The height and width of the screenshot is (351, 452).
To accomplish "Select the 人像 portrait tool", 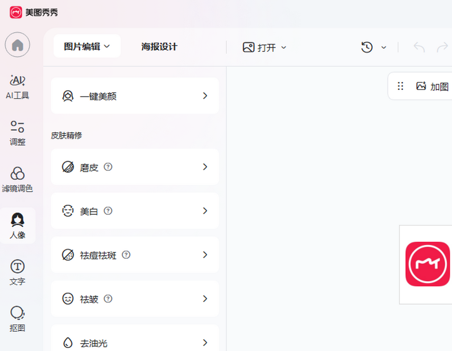I will click(x=17, y=226).
